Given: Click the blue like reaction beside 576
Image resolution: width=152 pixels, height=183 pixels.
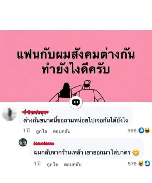Looking at the screenshot, I should tap(147, 163).
